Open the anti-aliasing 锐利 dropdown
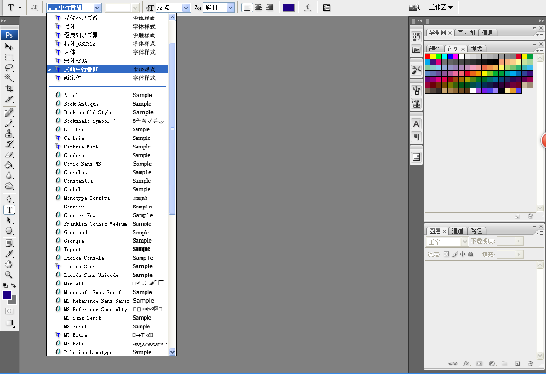The height and width of the screenshot is (374, 546). tap(230, 8)
